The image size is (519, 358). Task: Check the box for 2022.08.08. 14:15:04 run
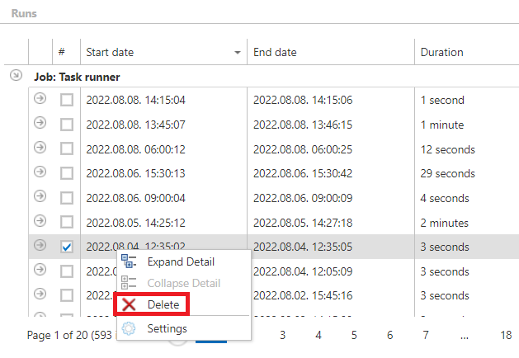(x=66, y=100)
